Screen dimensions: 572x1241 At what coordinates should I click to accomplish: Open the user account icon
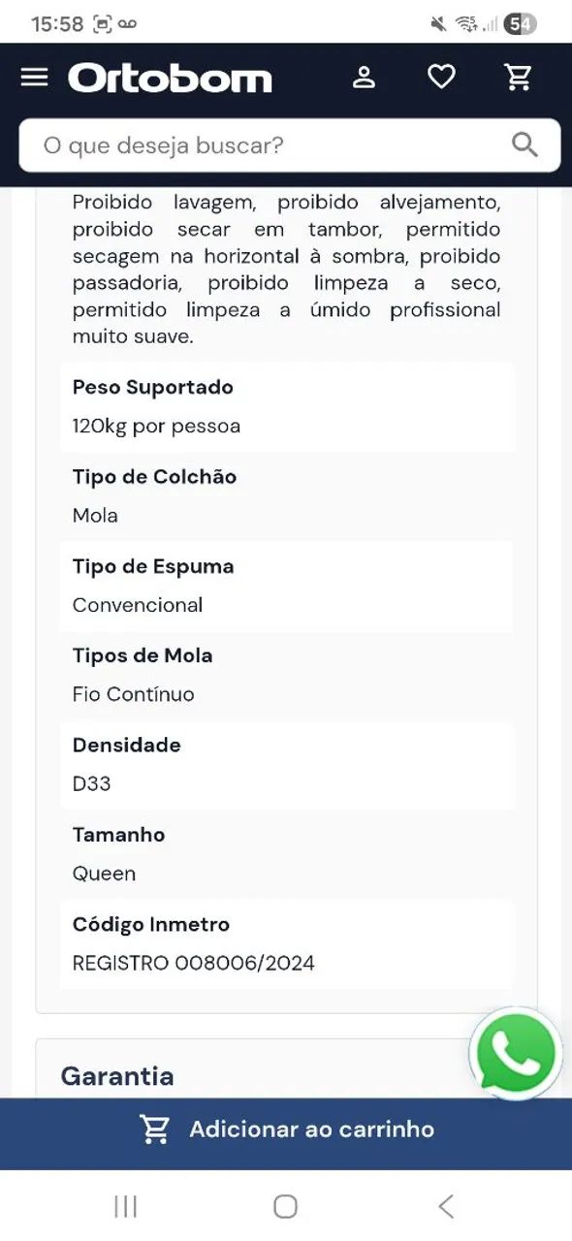364,78
